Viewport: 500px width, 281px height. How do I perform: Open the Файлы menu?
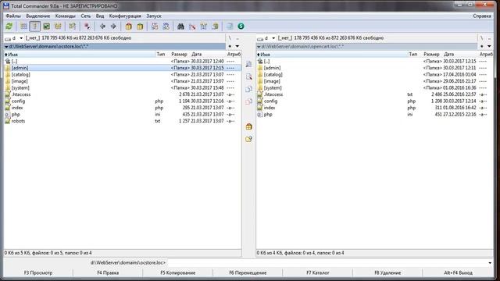point(13,16)
